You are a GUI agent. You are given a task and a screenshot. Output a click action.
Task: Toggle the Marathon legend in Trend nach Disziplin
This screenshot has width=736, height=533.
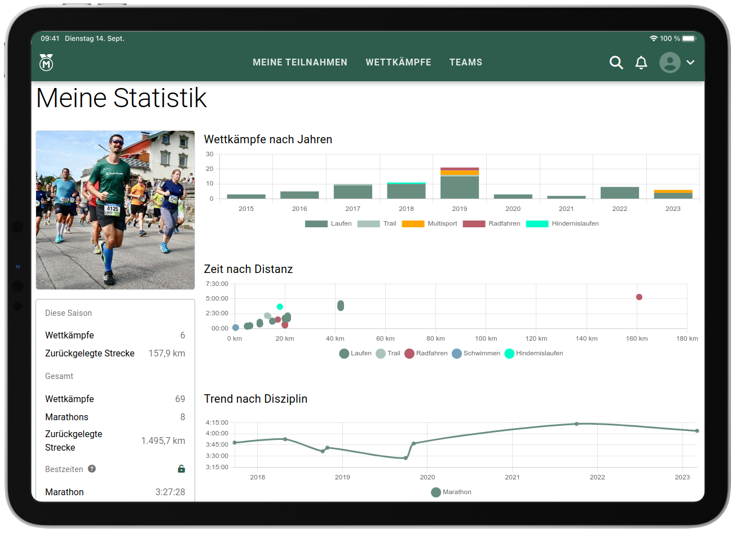(451, 492)
